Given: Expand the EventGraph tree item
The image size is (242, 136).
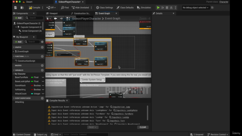Looking at the screenshot, I should point(14,51).
